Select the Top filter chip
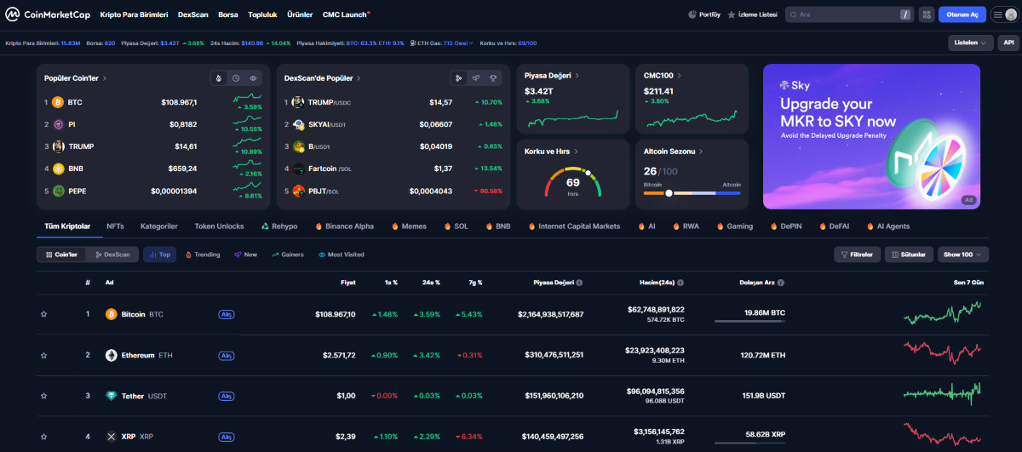This screenshot has height=452, width=1022. tap(159, 255)
